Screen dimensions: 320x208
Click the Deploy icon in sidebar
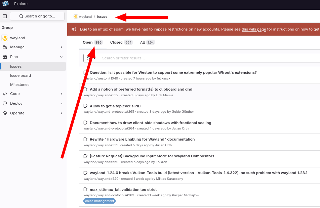[5, 103]
